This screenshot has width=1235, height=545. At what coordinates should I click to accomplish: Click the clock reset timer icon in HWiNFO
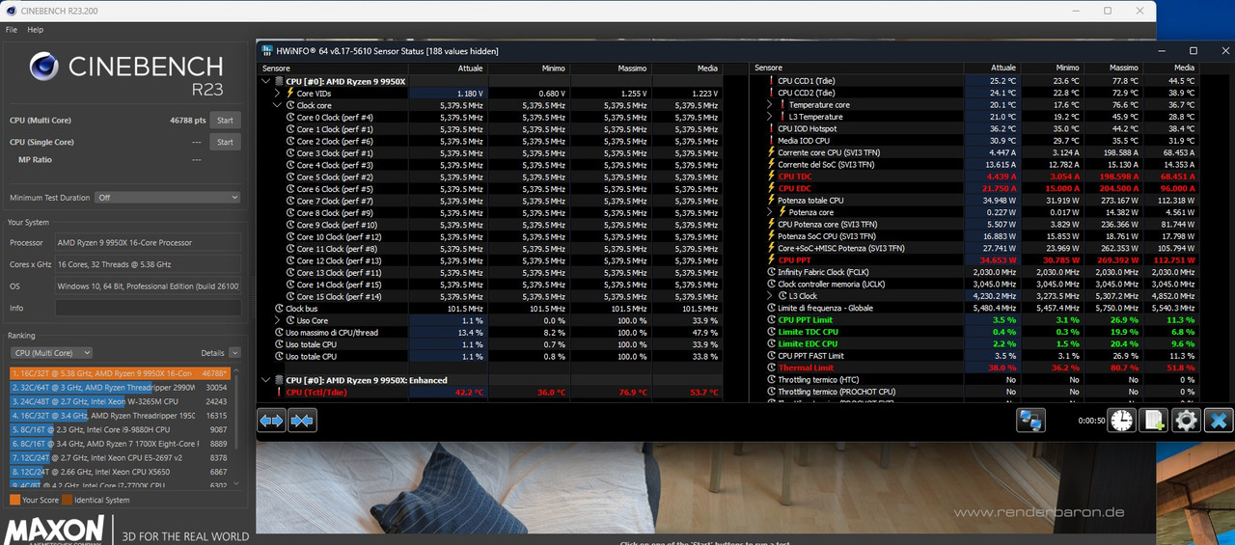coord(1121,421)
